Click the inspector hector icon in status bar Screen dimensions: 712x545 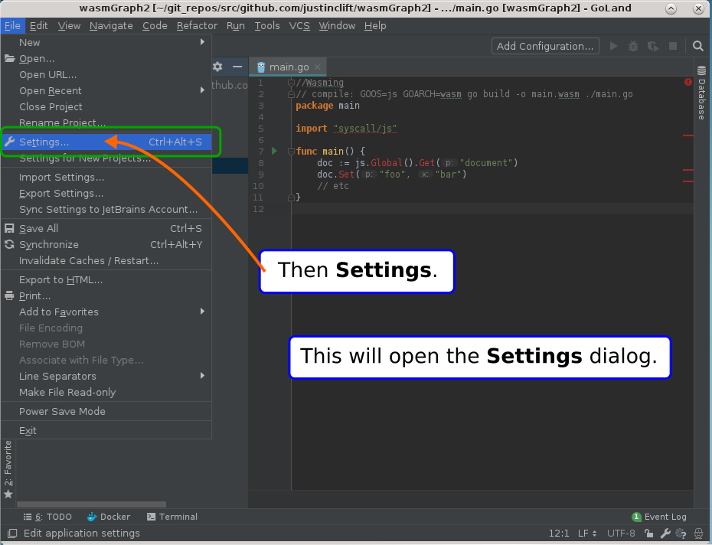698,534
